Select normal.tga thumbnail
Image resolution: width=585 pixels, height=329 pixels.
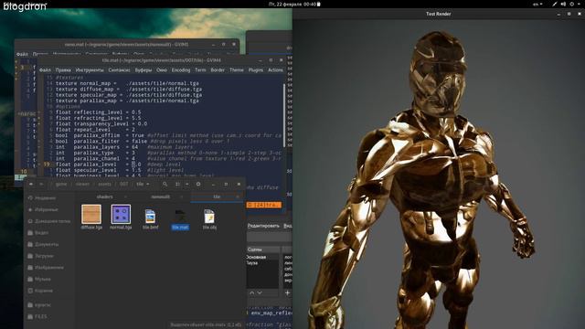(121, 214)
